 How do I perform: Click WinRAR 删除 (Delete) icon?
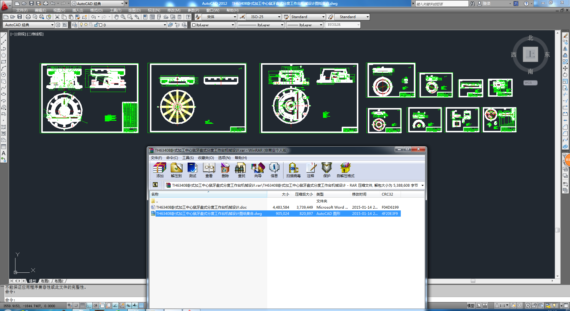[225, 170]
